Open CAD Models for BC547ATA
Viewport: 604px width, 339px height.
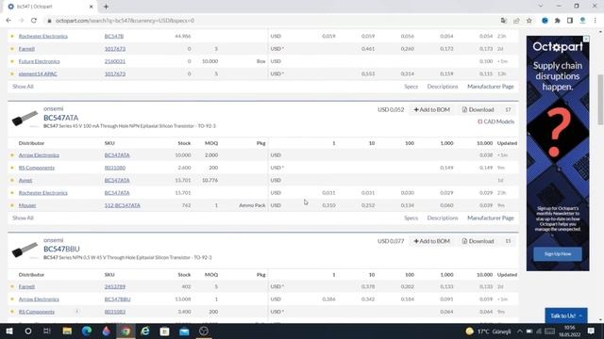click(x=495, y=121)
